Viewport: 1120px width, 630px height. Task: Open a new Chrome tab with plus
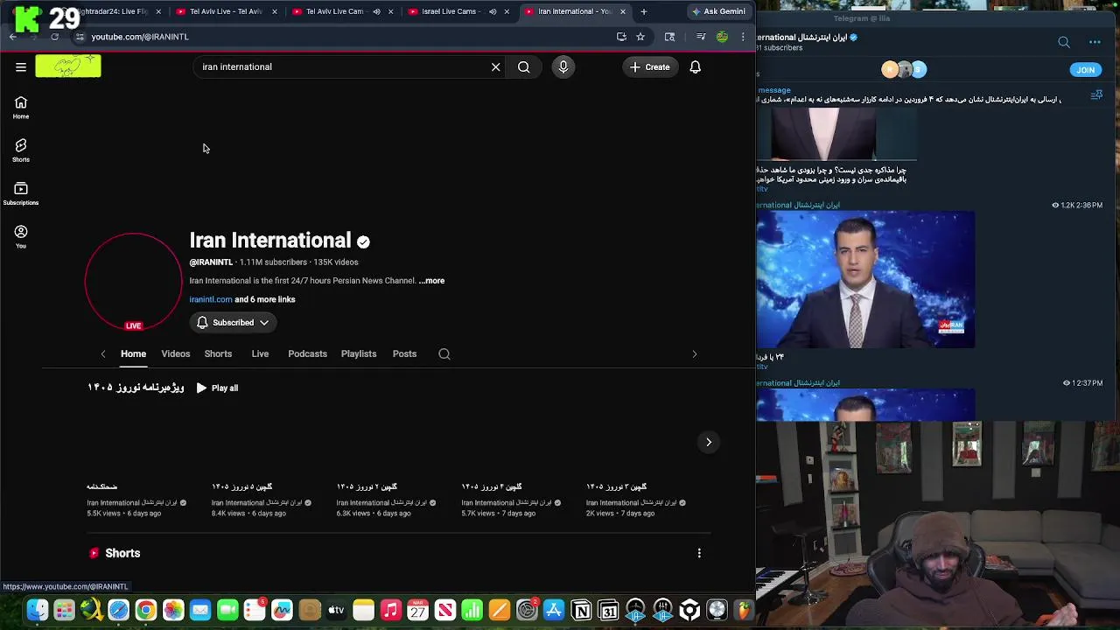tap(644, 11)
